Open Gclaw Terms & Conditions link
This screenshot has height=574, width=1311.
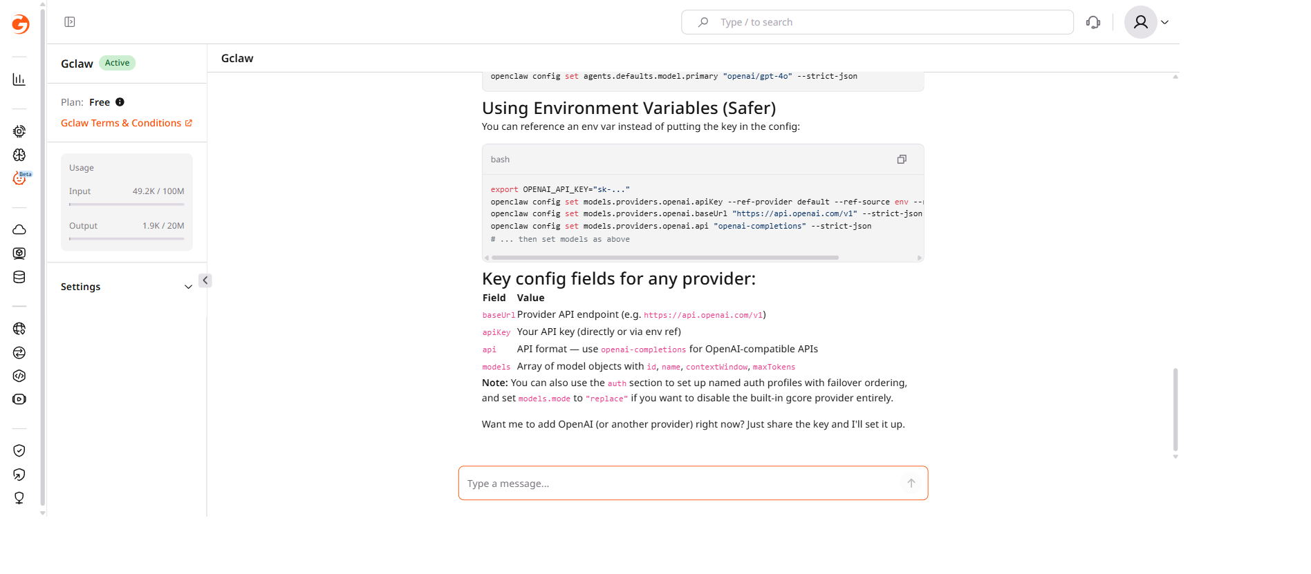[x=127, y=123]
